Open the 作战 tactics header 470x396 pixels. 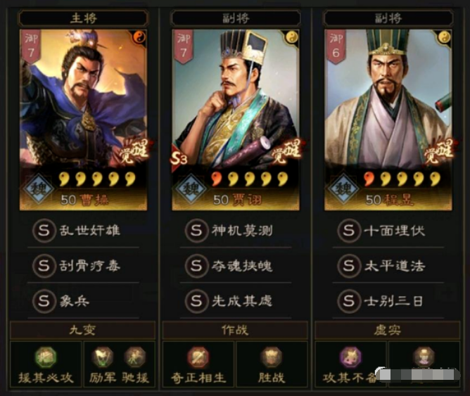pyautogui.click(x=235, y=330)
